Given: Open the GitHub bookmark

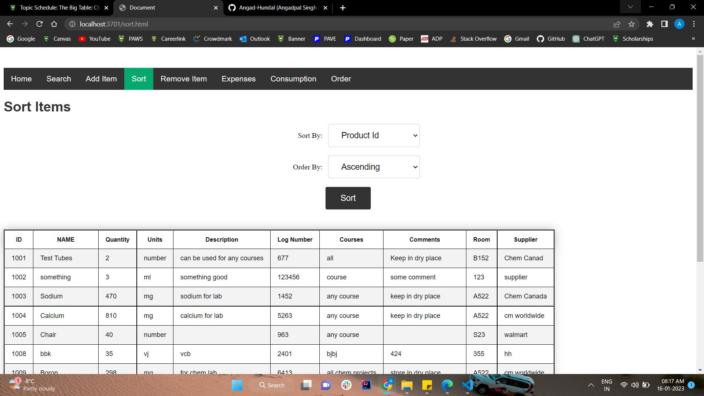Looking at the screenshot, I should coord(550,38).
